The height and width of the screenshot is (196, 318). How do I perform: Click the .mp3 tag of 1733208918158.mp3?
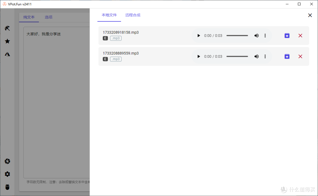point(116,38)
